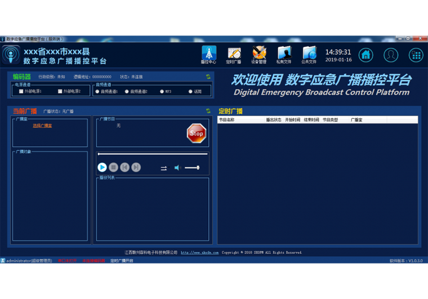Image resolution: width=428 pixels, height=299 pixels.
Task: Adjust the volume slider
Action: (x=192, y=168)
